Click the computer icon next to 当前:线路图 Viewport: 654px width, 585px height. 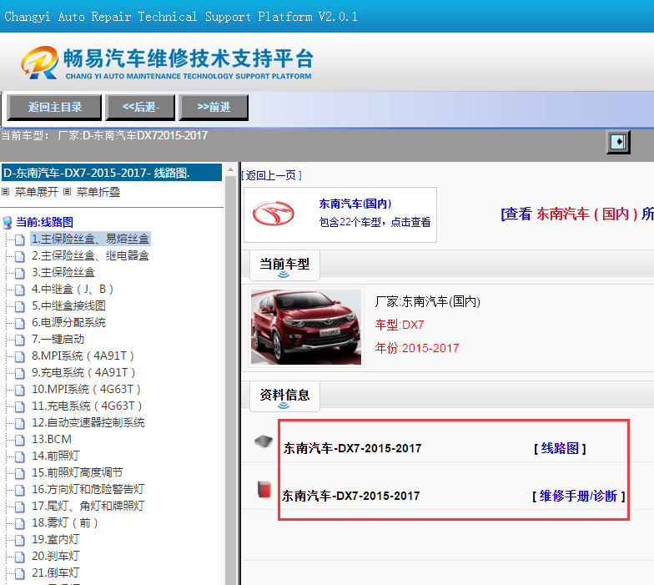pyautogui.click(x=7, y=222)
